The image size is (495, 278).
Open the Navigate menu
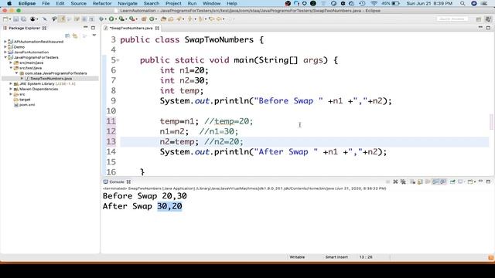[128, 3]
